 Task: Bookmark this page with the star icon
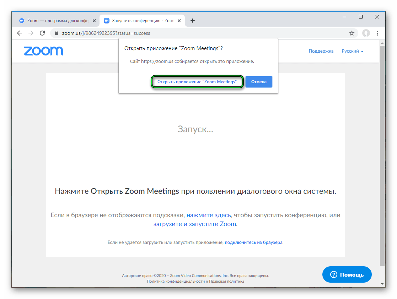[352, 33]
